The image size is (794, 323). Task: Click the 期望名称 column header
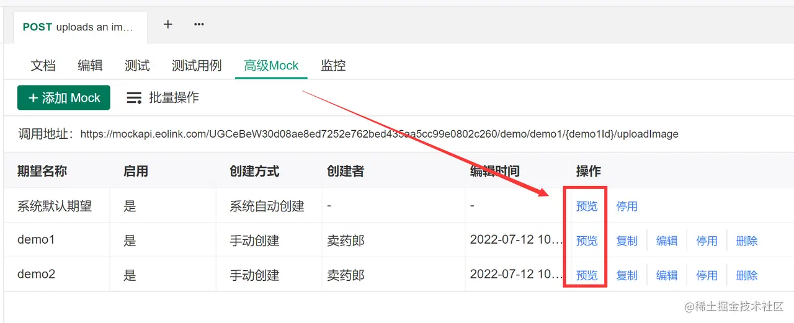pyautogui.click(x=42, y=171)
